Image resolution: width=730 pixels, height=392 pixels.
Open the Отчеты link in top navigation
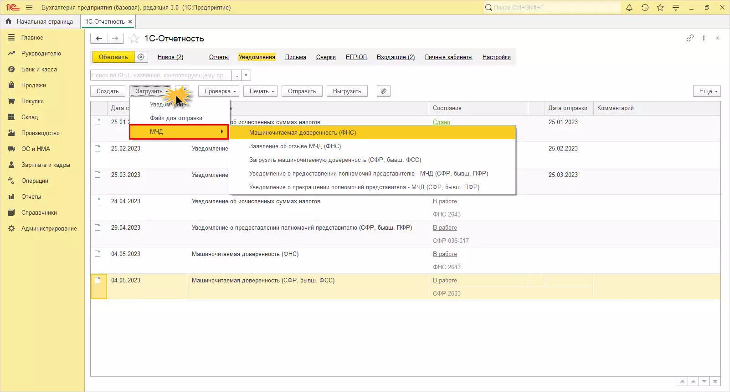(x=219, y=57)
